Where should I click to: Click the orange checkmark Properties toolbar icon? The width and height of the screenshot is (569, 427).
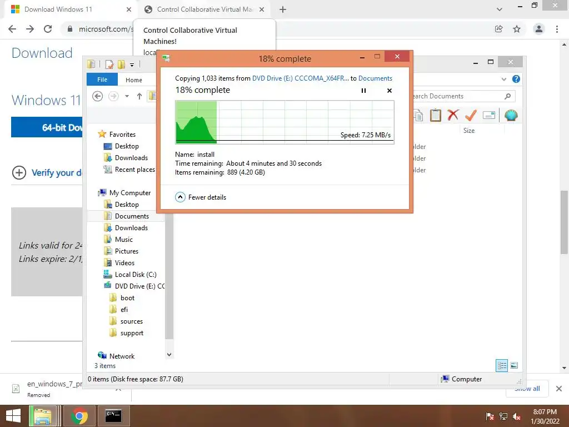(471, 115)
